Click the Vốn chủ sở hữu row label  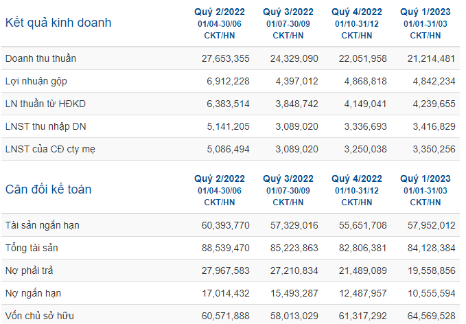[40, 316]
